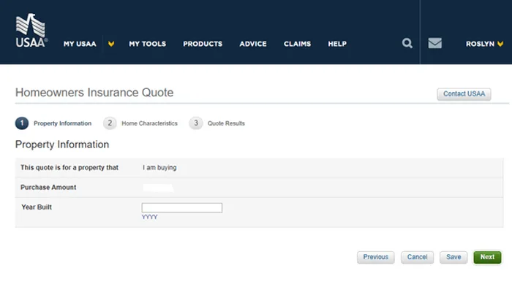
Task: Click the step 1 circle icon
Action: click(x=22, y=123)
